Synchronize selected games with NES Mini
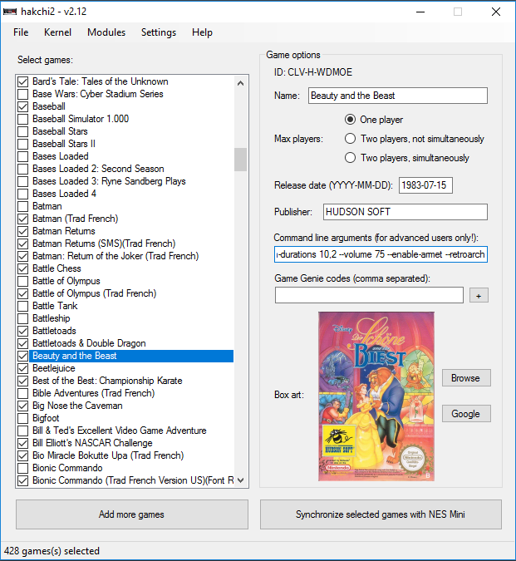Image resolution: width=516 pixels, height=561 pixels. coord(381,514)
